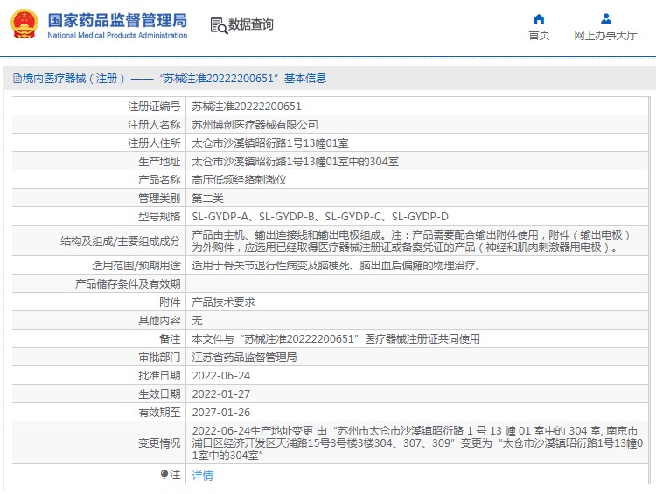Click registrant name 苏州博创医疗器械有限公司
The width and height of the screenshot is (656, 494).
pos(255,125)
